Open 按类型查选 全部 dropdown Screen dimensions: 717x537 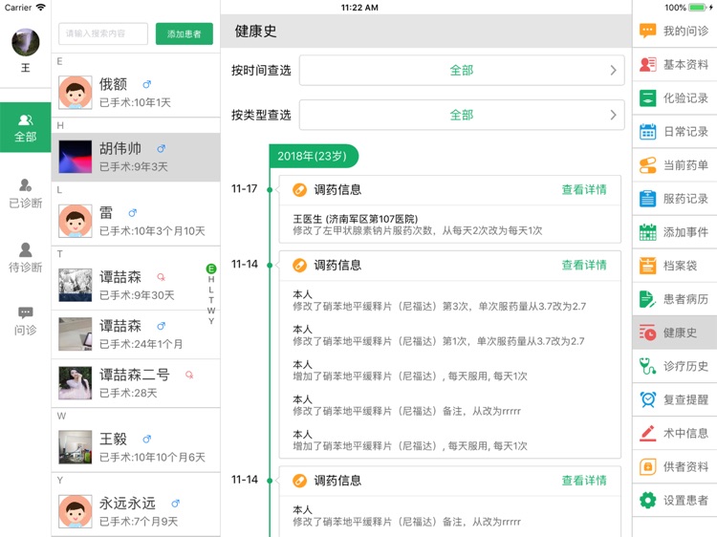click(x=462, y=115)
